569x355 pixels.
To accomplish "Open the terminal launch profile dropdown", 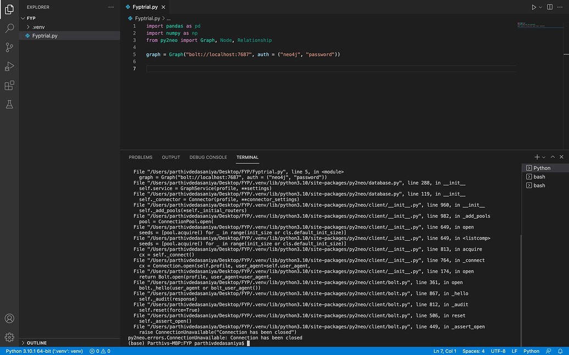I will (543, 157).
